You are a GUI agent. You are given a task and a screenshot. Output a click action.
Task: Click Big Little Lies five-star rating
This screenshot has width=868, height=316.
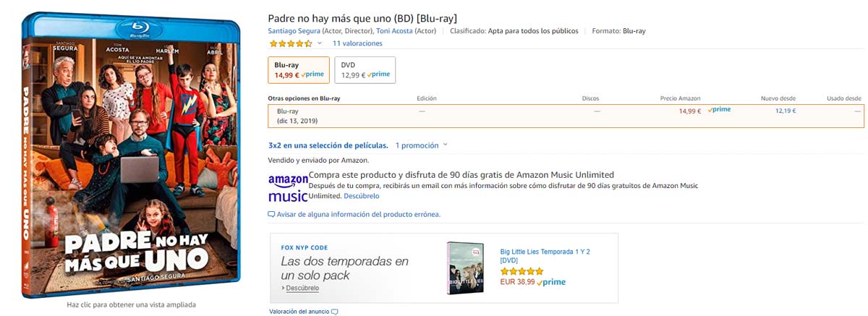pos(522,271)
